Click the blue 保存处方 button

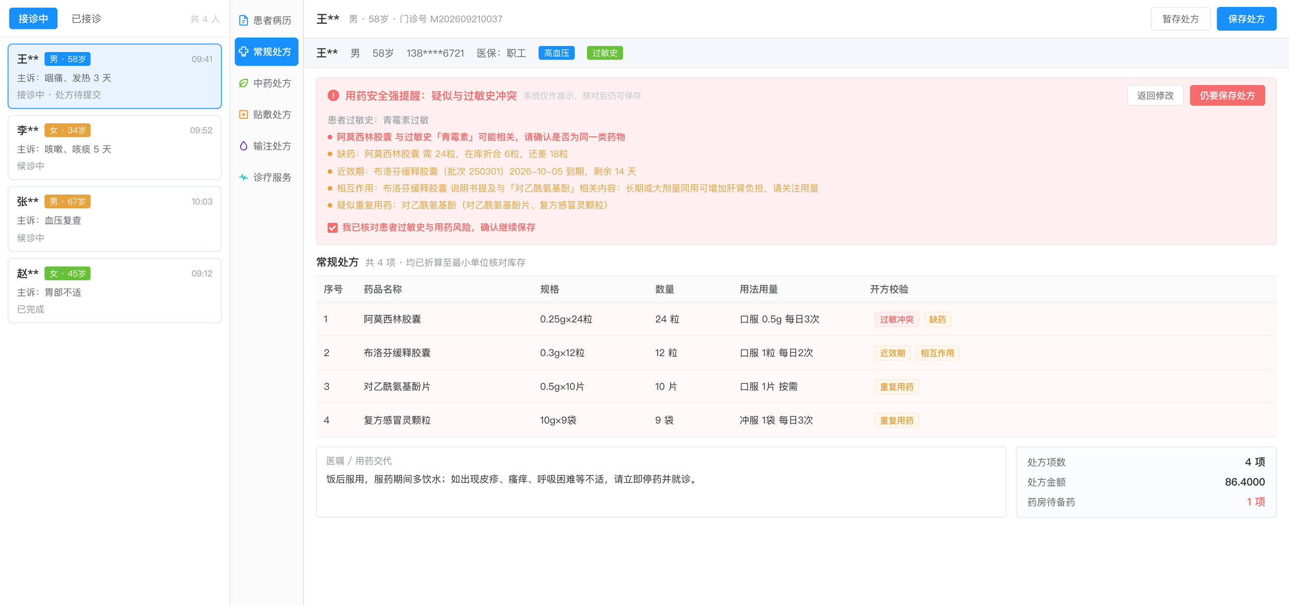click(1246, 19)
